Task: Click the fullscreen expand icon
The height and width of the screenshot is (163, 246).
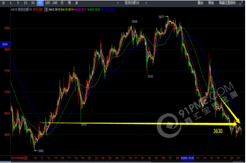Action: (x=241, y=3)
